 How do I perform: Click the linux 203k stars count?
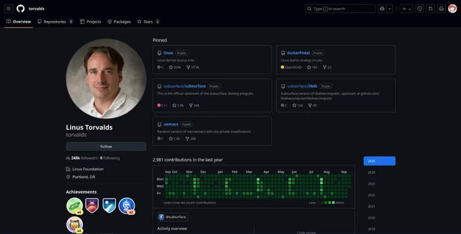(175, 67)
